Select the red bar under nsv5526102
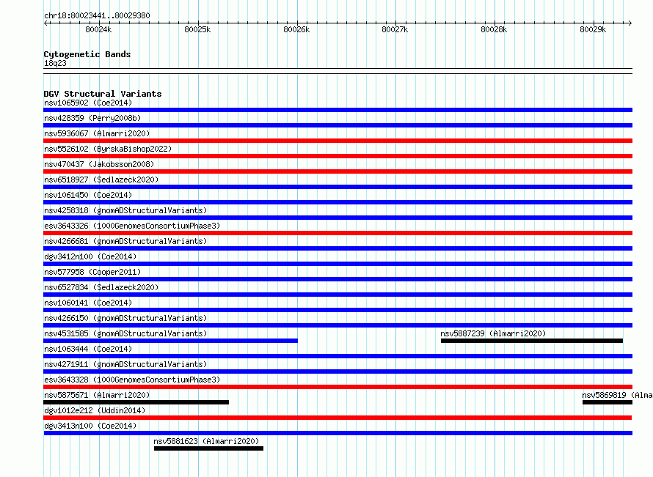 click(x=338, y=156)
